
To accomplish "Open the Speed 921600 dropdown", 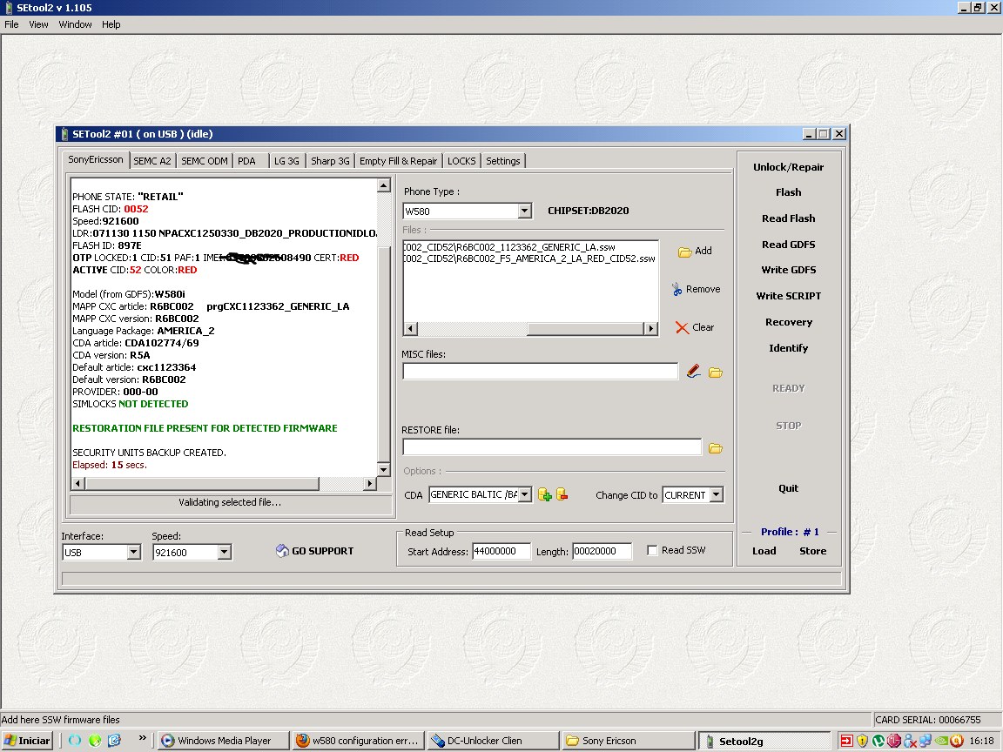I will click(x=224, y=552).
